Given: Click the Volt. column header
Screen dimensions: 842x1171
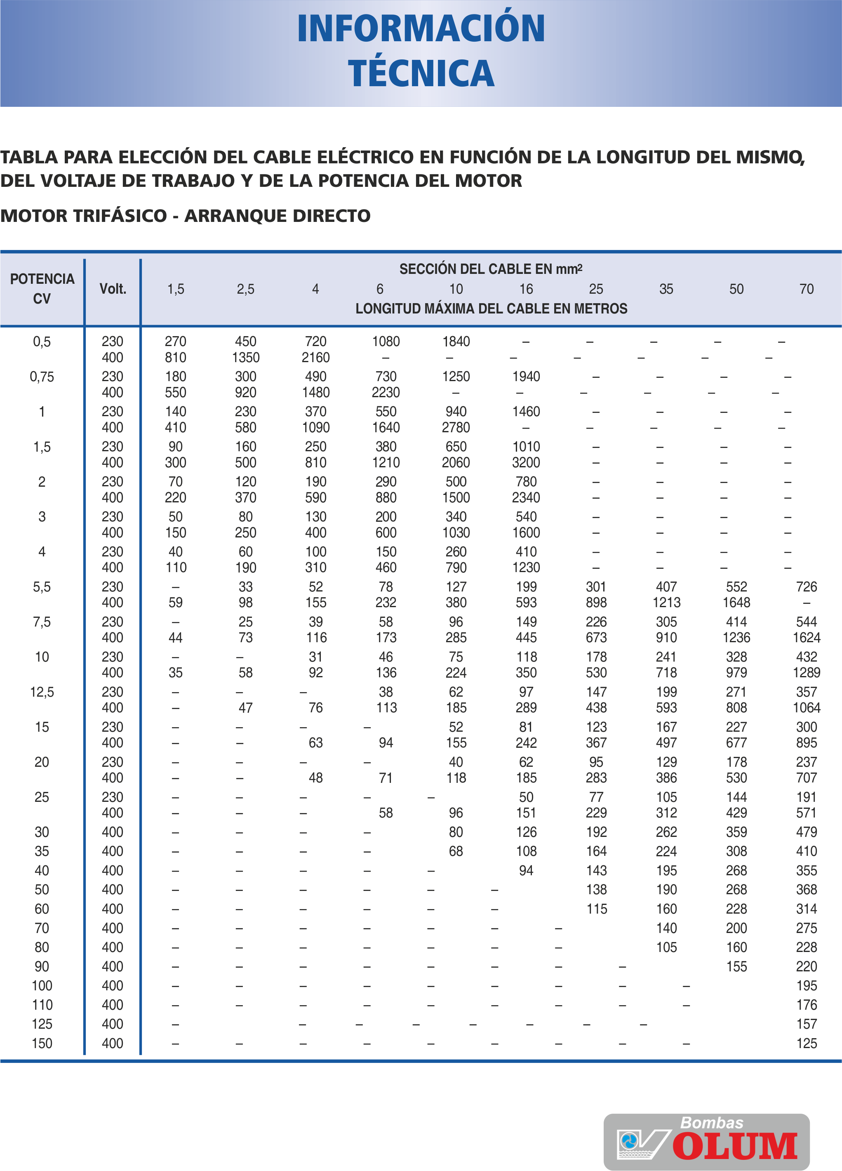Looking at the screenshot, I should (113, 289).
